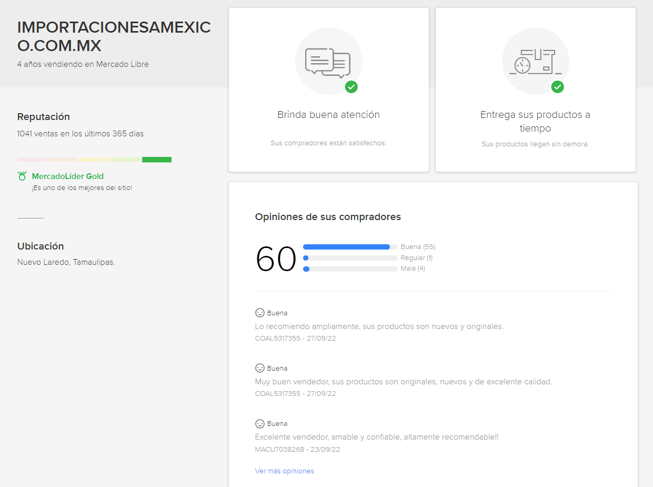Click the MercadoLíder Gold medal icon
The width and height of the screenshot is (653, 487).
tap(22, 176)
